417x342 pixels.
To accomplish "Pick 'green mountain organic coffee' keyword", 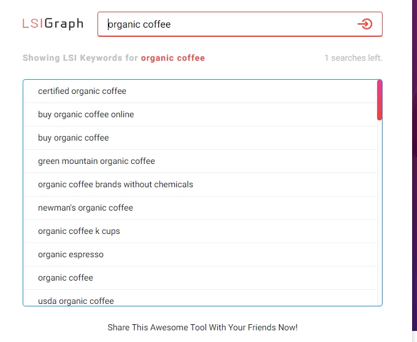I will tap(96, 161).
